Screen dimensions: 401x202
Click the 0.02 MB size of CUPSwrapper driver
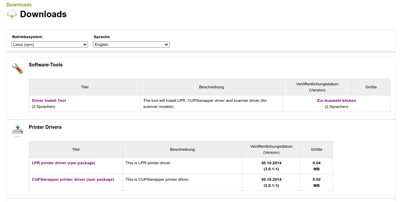[316, 182]
